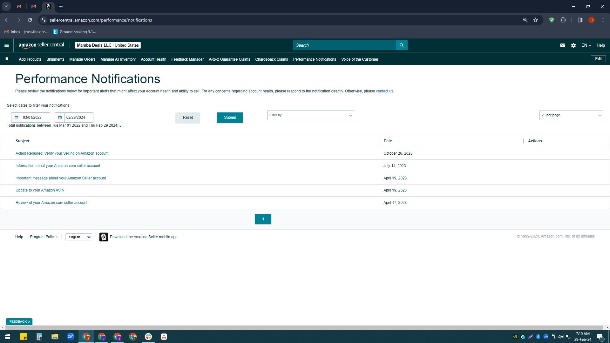Open the shield extension icon
This screenshot has height=343, width=610.
coord(552,20)
